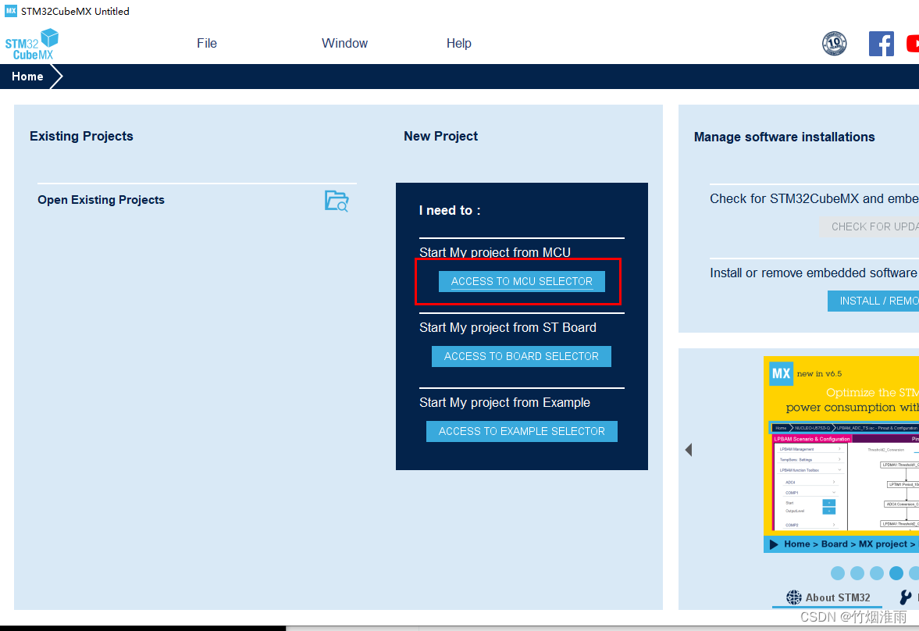This screenshot has height=631, width=919.
Task: Click Start My project from MCU text
Action: point(495,252)
